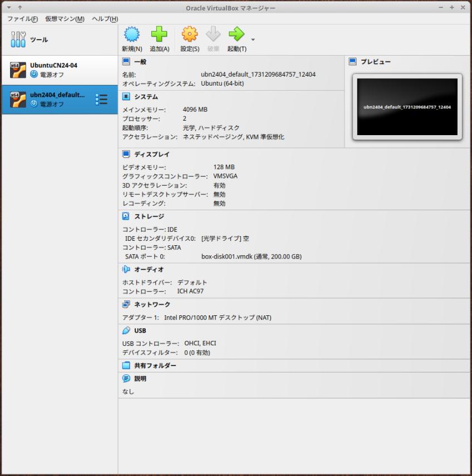Open the 仮想マシン(M) menu

click(x=65, y=19)
